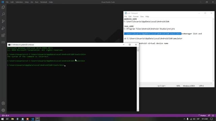Click the highlighted tools\bin path in Notepad

[x=153, y=34]
